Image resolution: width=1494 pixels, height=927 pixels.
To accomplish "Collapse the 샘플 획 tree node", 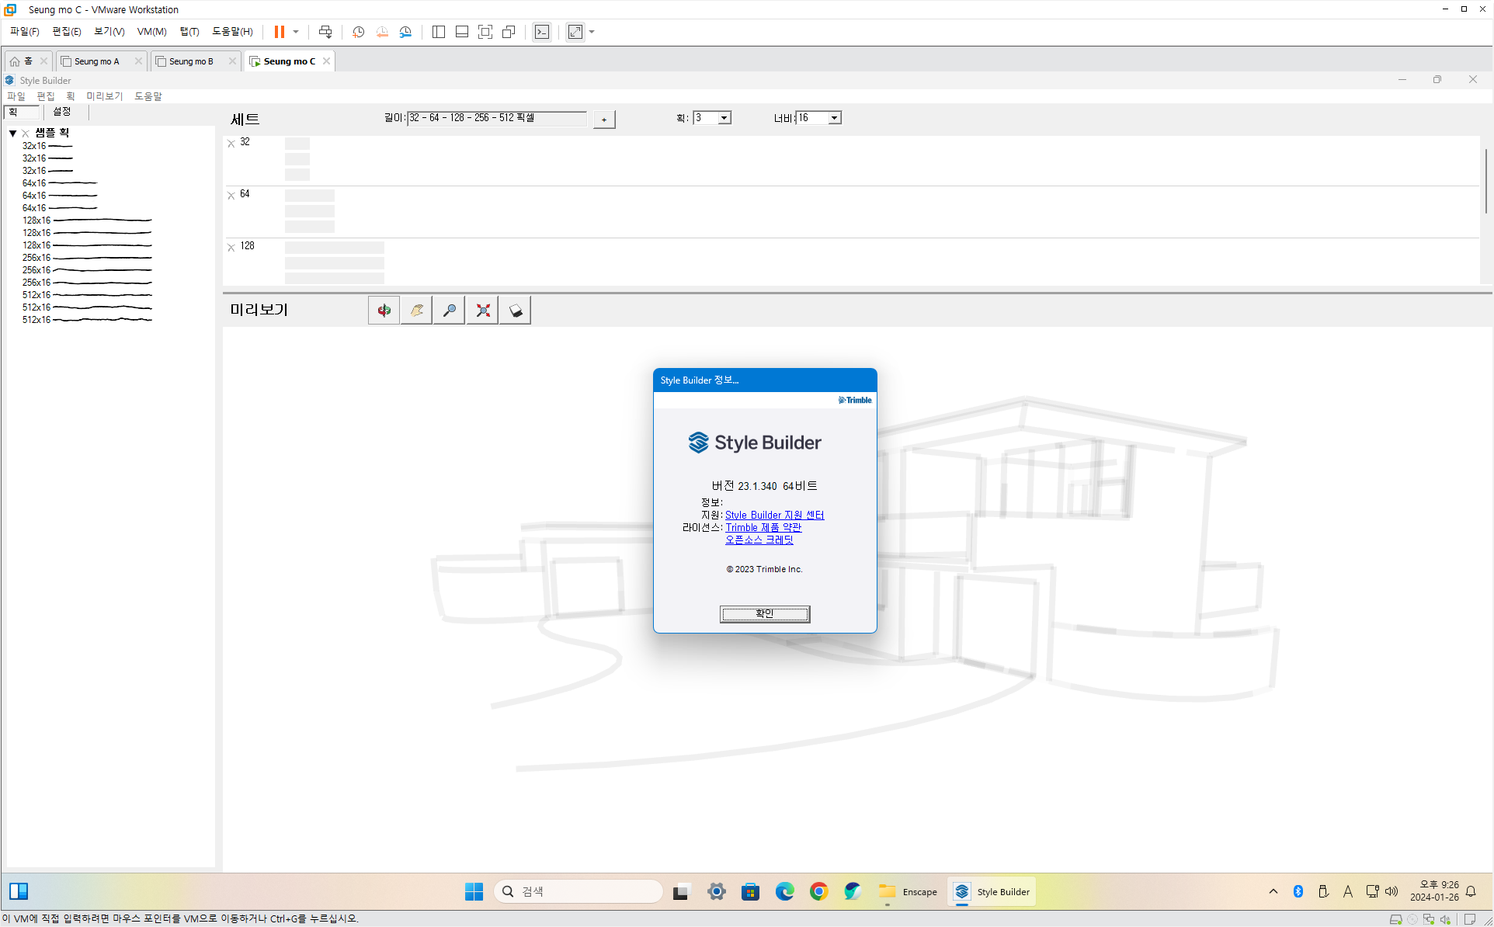I will pos(13,134).
